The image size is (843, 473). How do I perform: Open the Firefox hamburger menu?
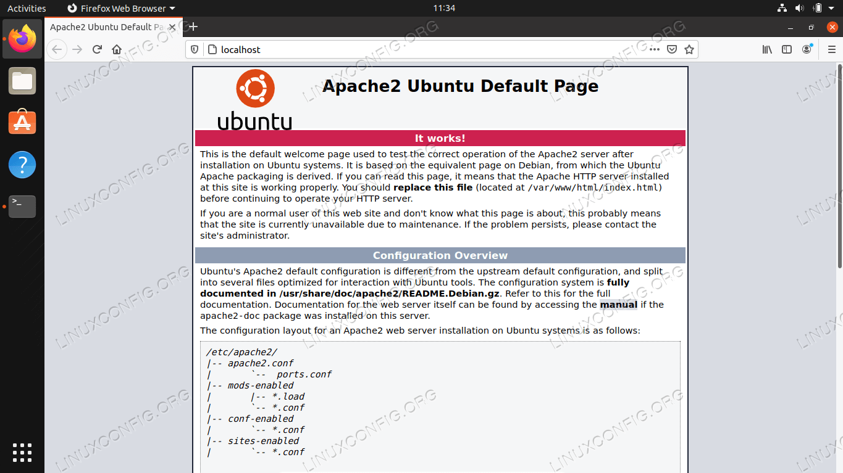[831, 49]
